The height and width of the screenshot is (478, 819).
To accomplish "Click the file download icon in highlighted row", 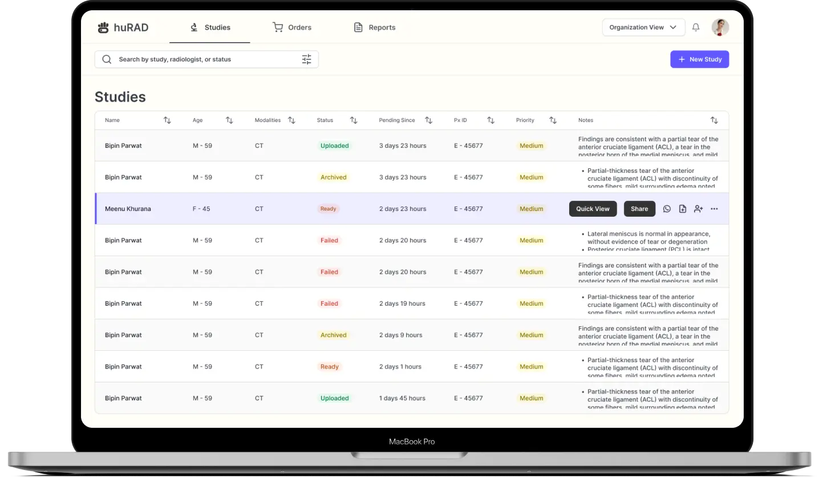I will (x=682, y=209).
